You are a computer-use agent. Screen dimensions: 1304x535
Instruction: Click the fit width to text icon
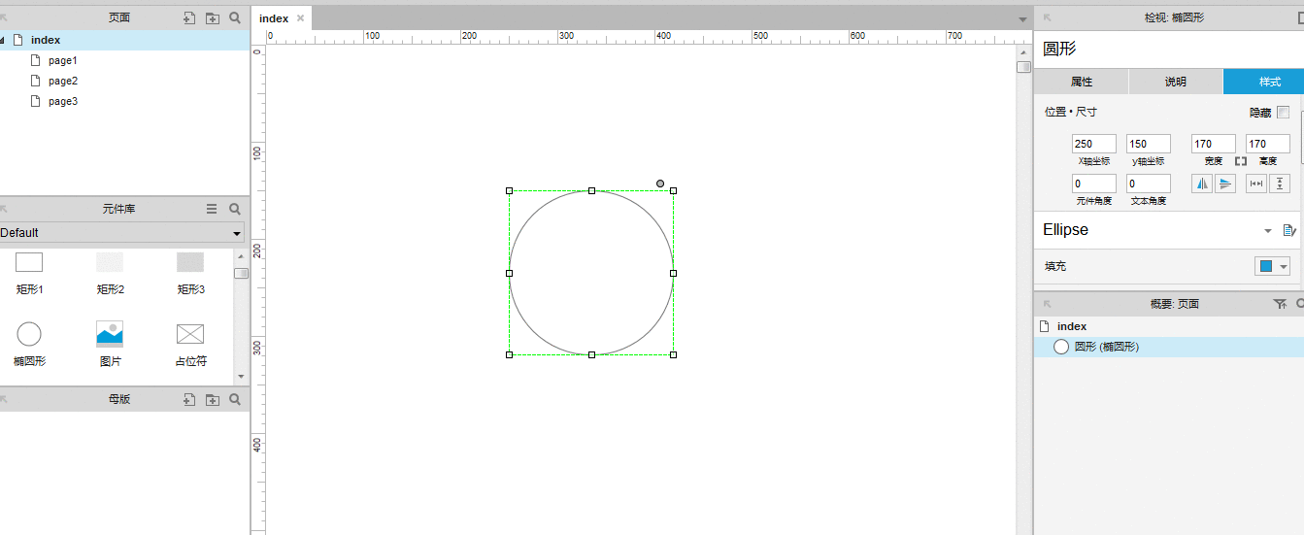(1256, 184)
